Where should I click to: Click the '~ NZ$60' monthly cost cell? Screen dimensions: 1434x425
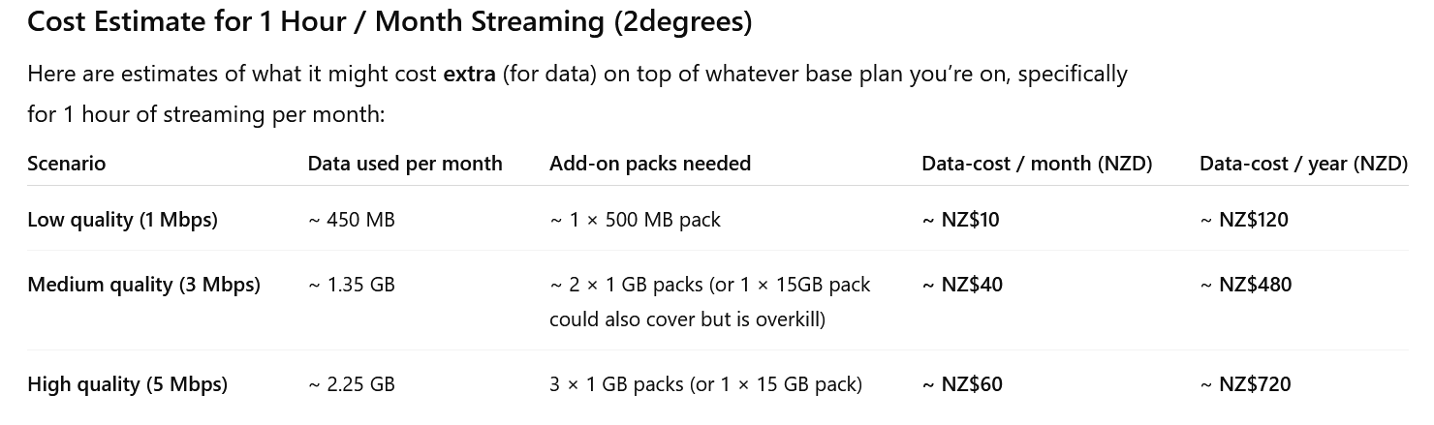click(962, 384)
